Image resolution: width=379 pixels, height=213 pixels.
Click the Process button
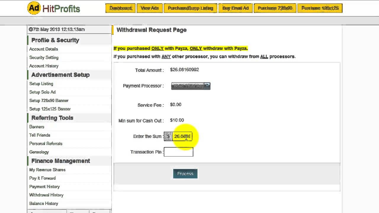[x=185, y=174]
